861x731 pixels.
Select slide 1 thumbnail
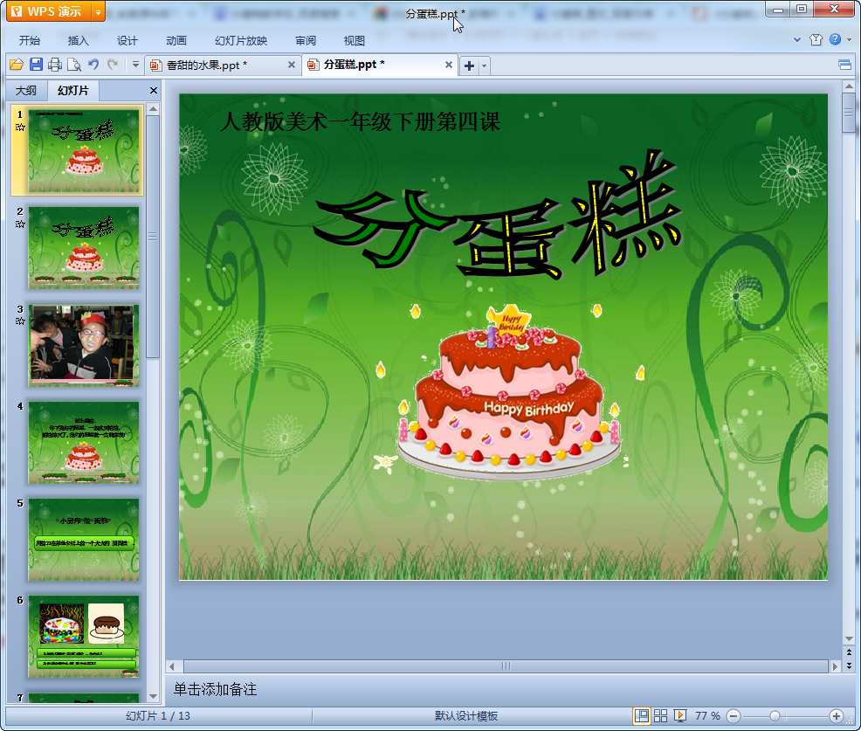(x=84, y=150)
